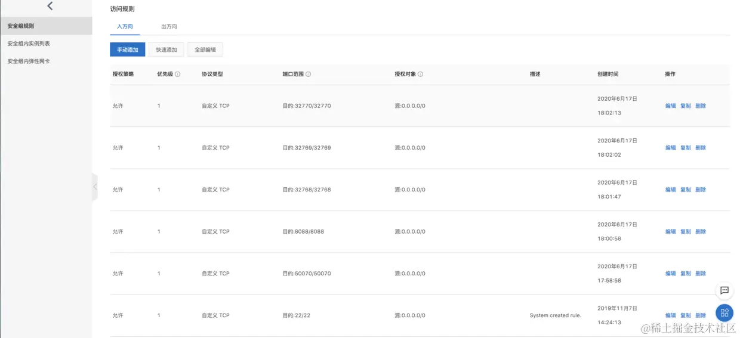Select the port text 目的:50070/50070

(307, 274)
